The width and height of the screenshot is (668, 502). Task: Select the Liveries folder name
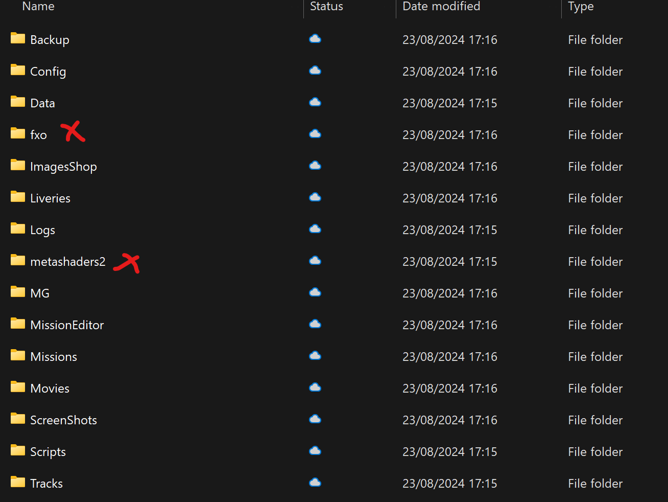pyautogui.click(x=50, y=198)
